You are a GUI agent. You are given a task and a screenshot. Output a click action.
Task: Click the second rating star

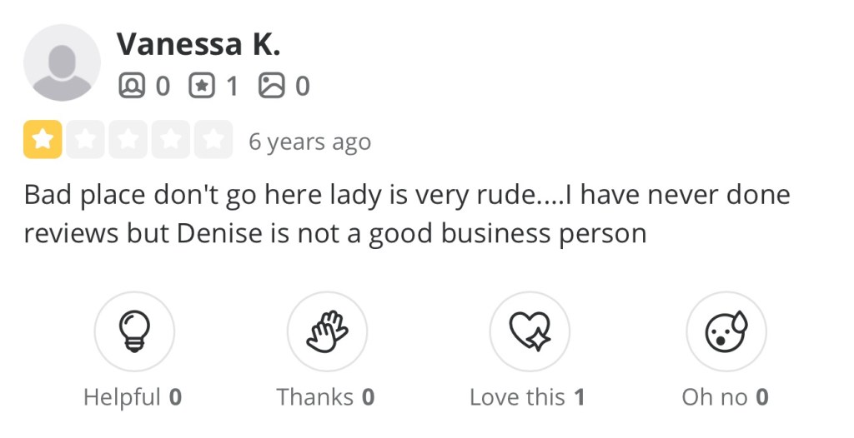[x=85, y=140]
